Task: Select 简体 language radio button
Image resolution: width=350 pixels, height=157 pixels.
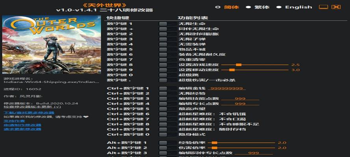Action: pos(218,7)
